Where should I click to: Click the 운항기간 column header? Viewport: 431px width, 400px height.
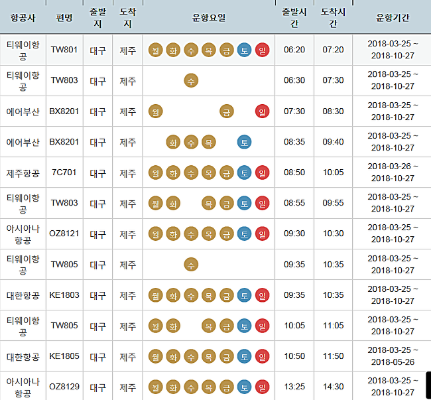[393, 18]
